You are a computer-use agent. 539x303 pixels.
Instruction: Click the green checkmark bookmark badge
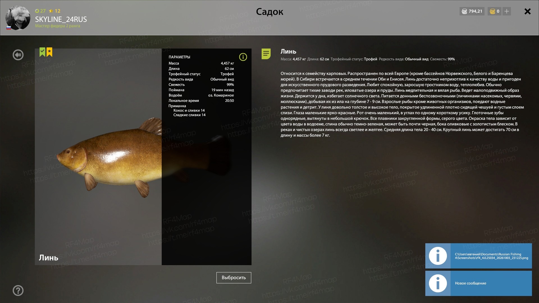(42, 52)
